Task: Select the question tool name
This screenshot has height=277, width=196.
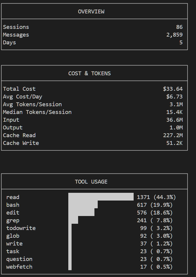Action: pos(19,259)
